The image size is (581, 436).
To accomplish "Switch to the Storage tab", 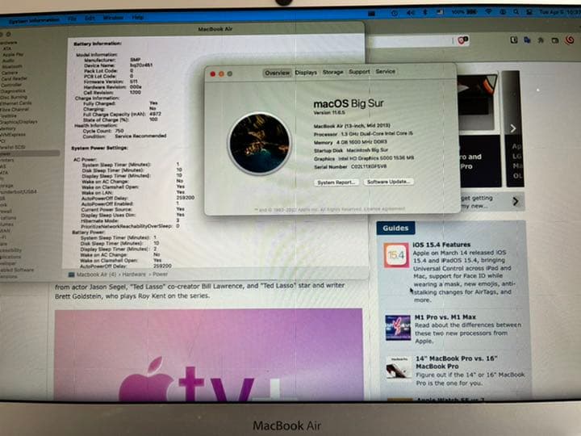I will pos(332,73).
